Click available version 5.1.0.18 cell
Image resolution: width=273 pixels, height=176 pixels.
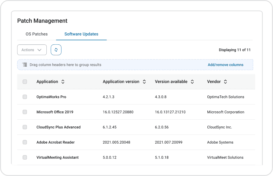tap(162, 157)
